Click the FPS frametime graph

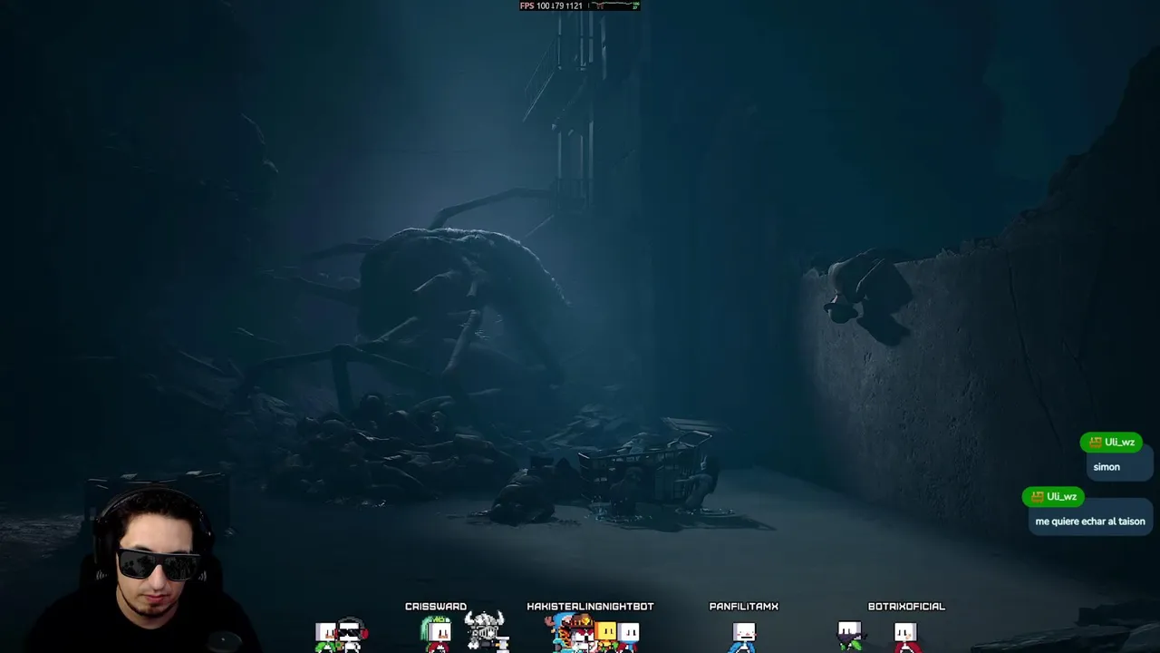[x=614, y=5]
